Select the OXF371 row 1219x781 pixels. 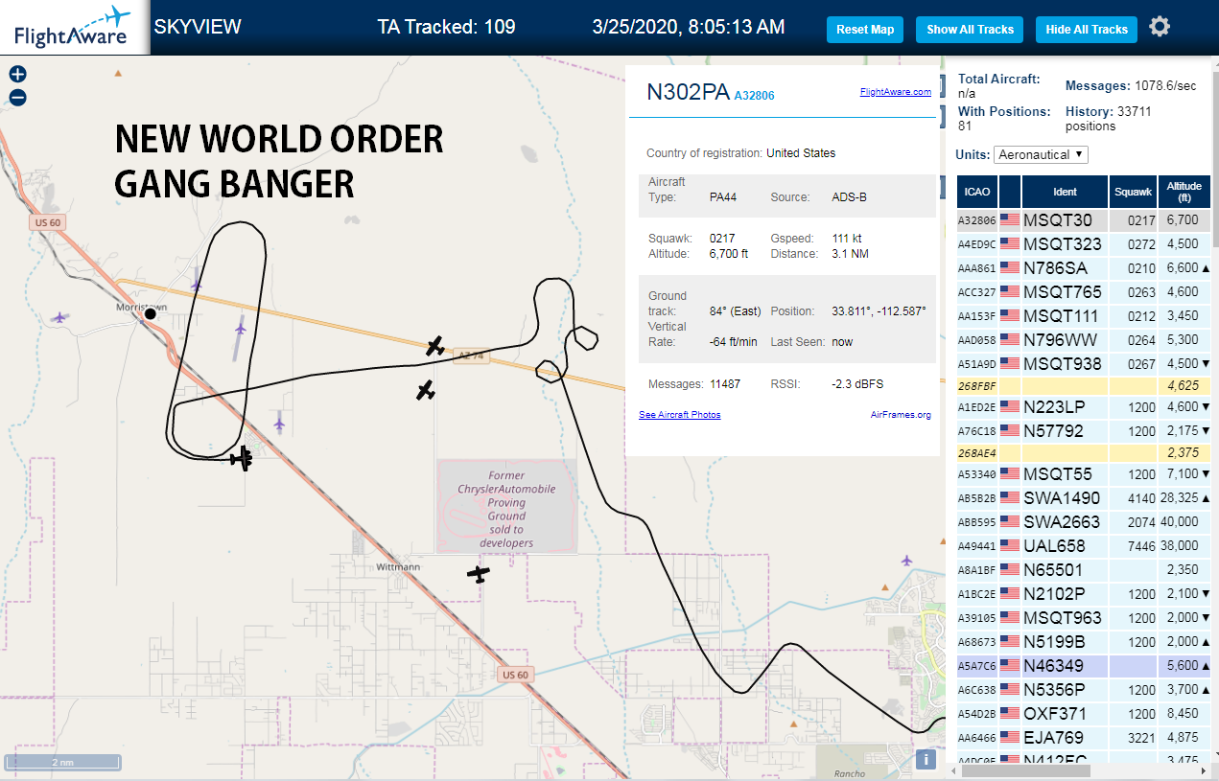coord(1084,714)
